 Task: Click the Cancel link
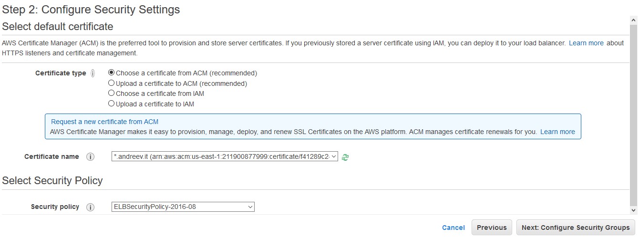click(453, 228)
